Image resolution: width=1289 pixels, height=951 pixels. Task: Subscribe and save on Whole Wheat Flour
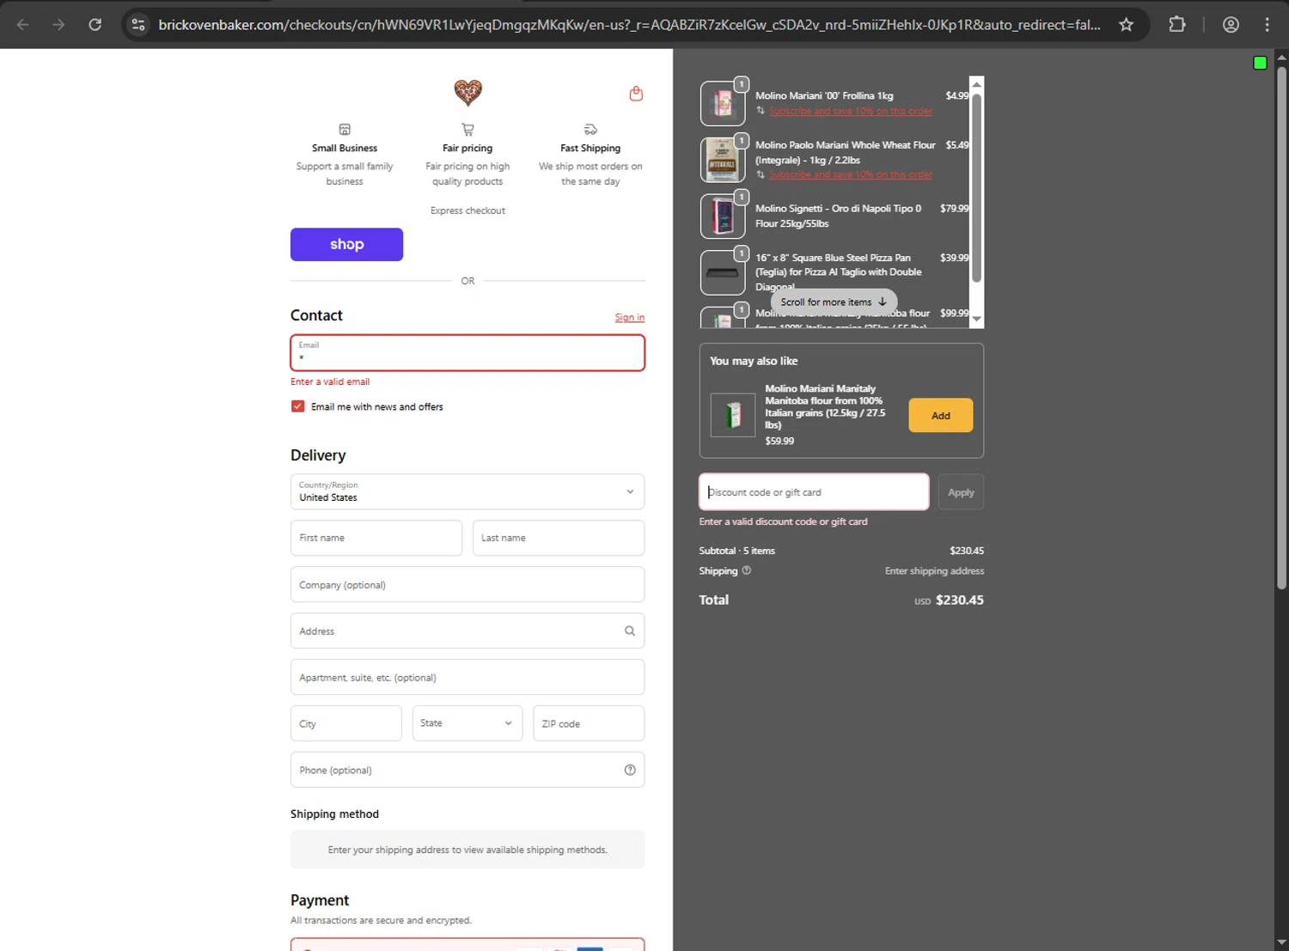click(x=850, y=174)
